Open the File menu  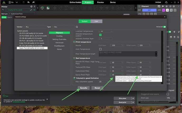tap(11, 2)
